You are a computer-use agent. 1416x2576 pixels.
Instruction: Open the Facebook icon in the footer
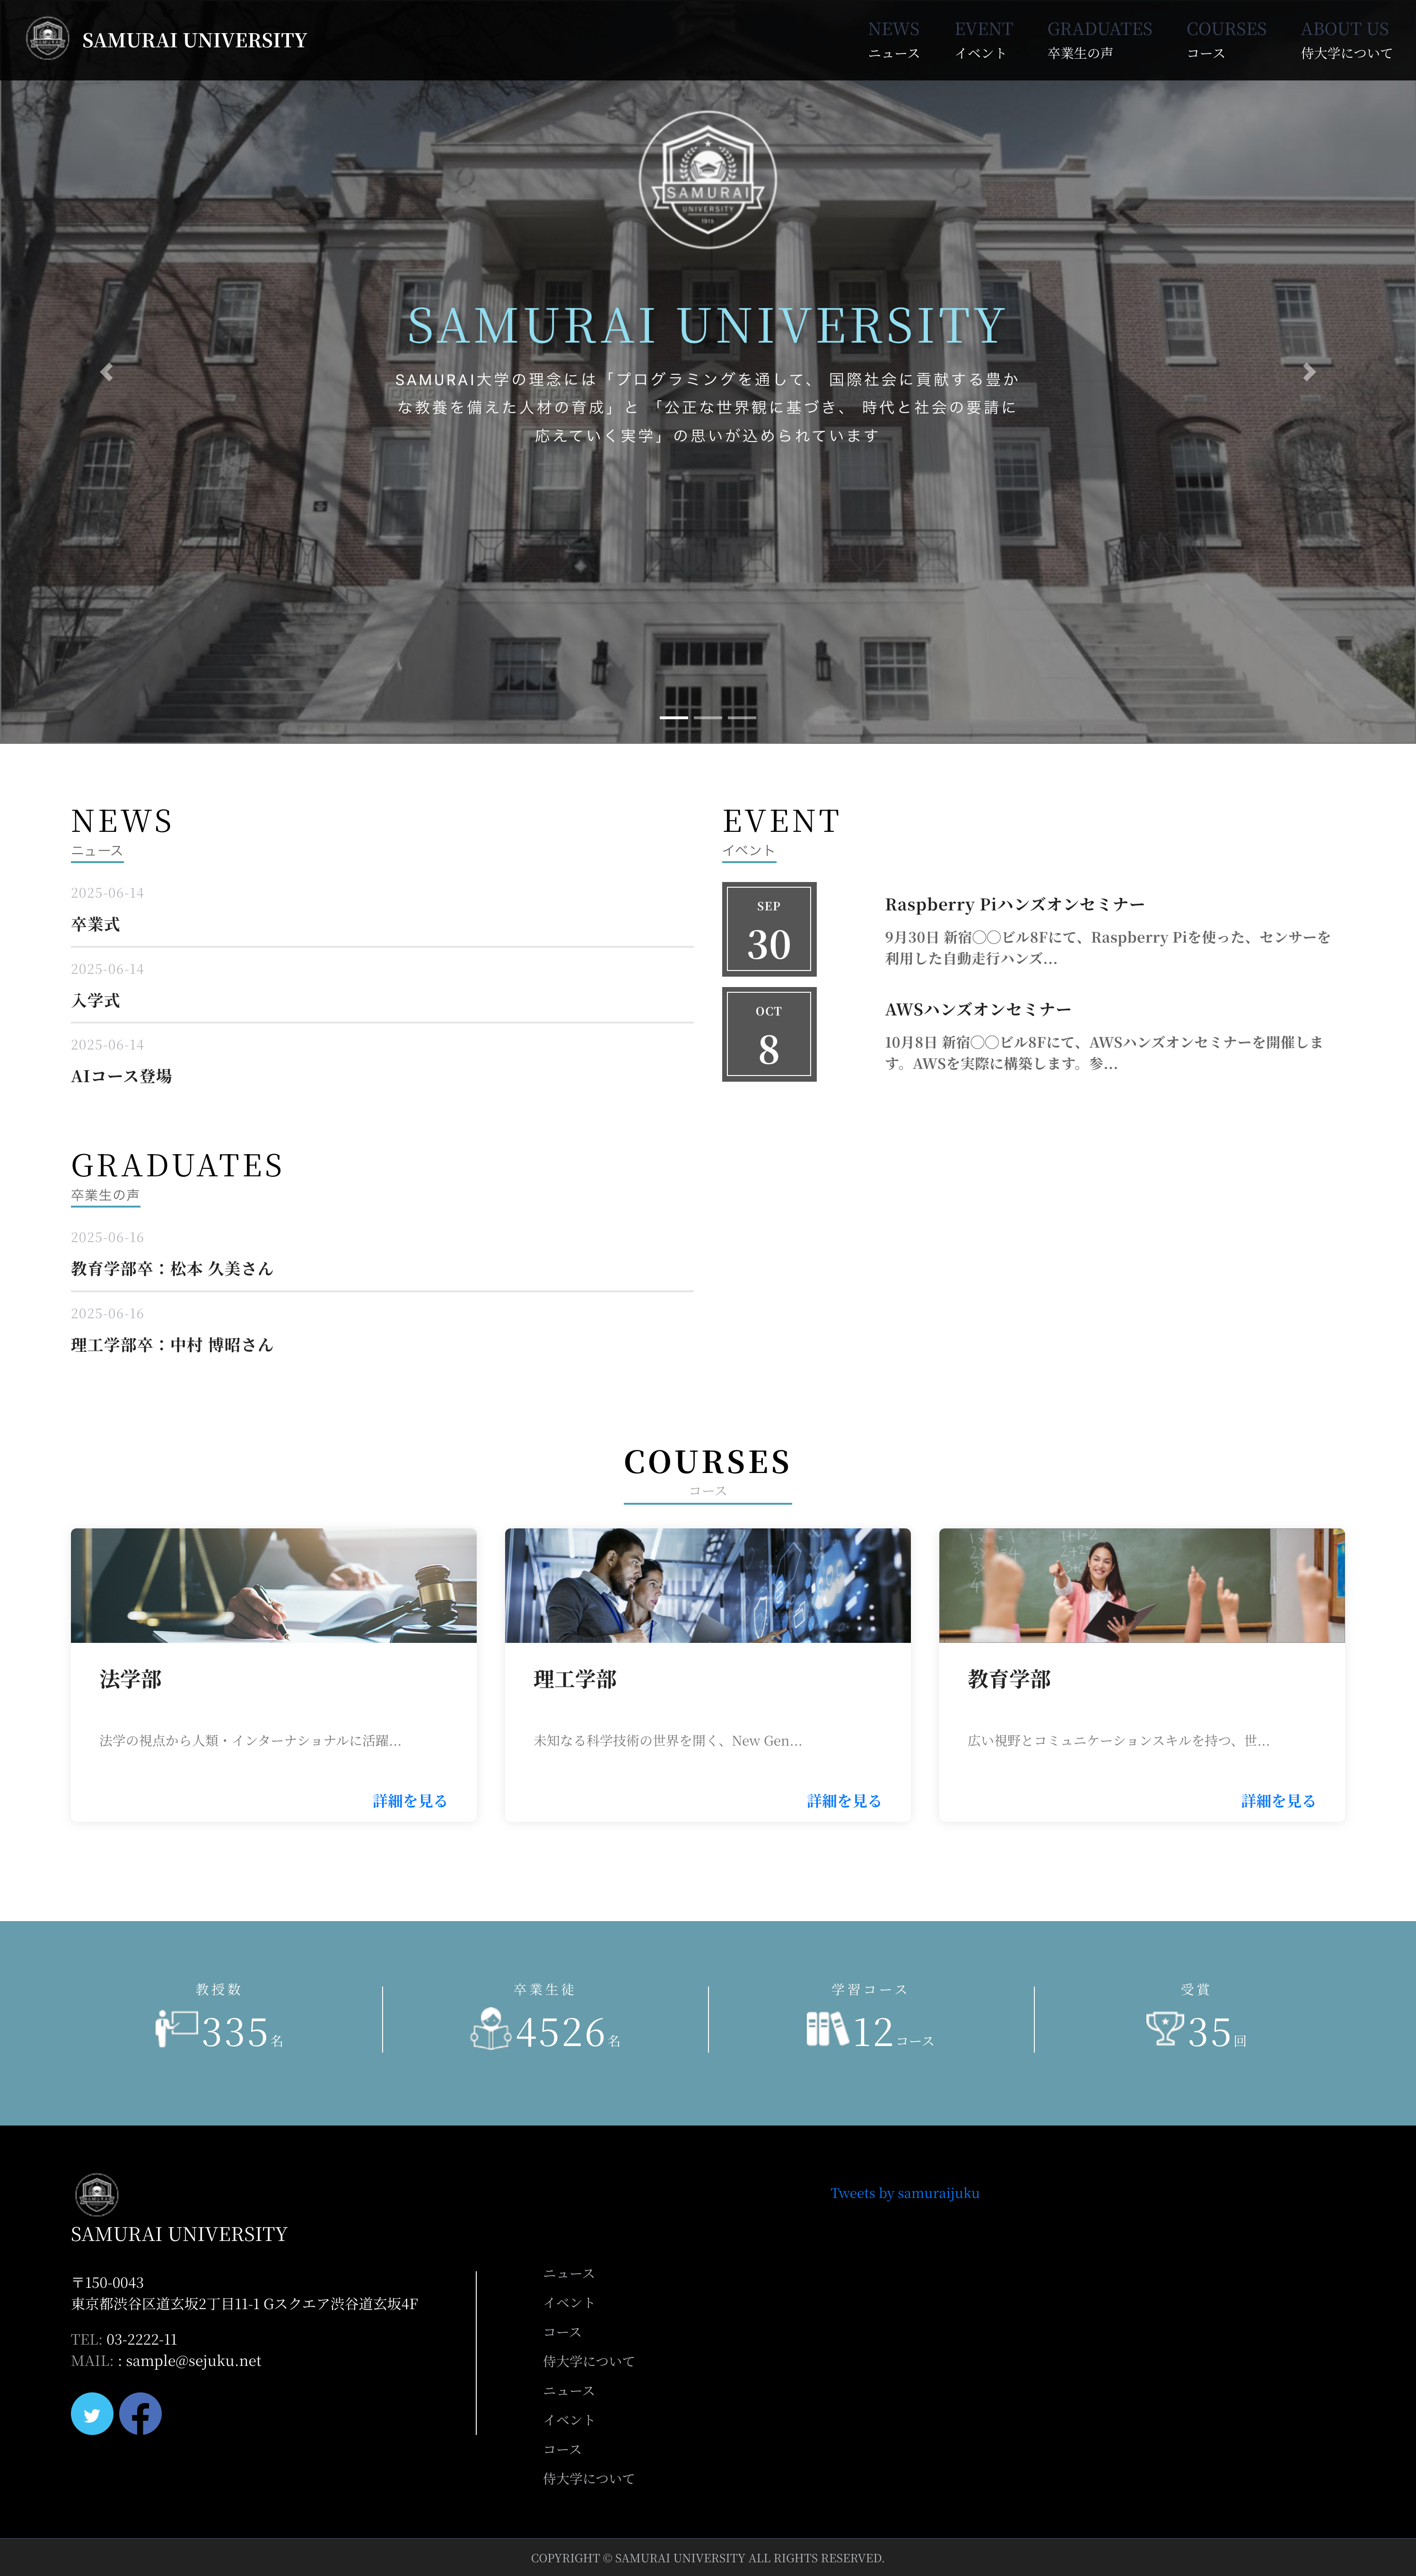[140, 2413]
